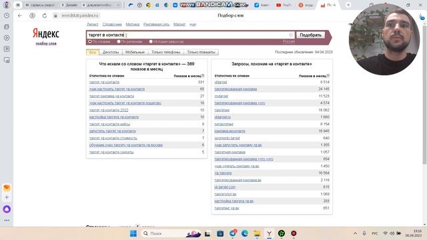Open the 'таргет +в контакте кейсы' link
Image resolution: width=427 pixels, height=240 pixels.
click(109, 124)
